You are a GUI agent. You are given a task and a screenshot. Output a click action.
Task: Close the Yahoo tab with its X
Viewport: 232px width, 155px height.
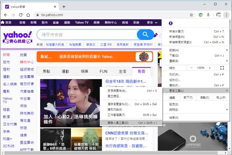[x=55, y=7]
